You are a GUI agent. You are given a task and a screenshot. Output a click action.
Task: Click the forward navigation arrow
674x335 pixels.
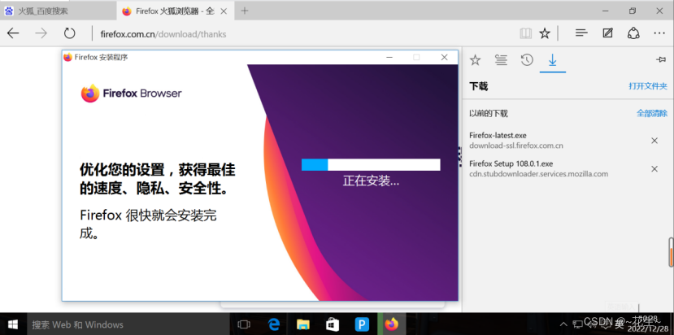(41, 33)
